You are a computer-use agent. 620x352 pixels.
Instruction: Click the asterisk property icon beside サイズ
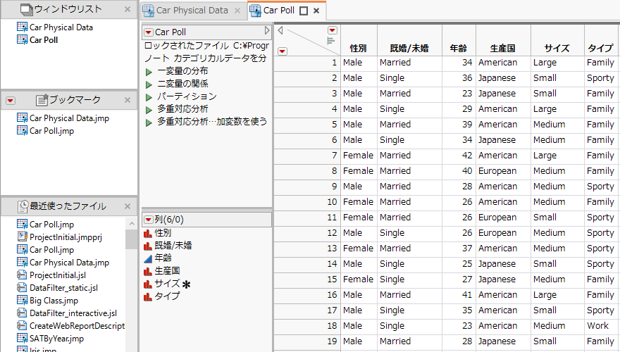tap(186, 284)
